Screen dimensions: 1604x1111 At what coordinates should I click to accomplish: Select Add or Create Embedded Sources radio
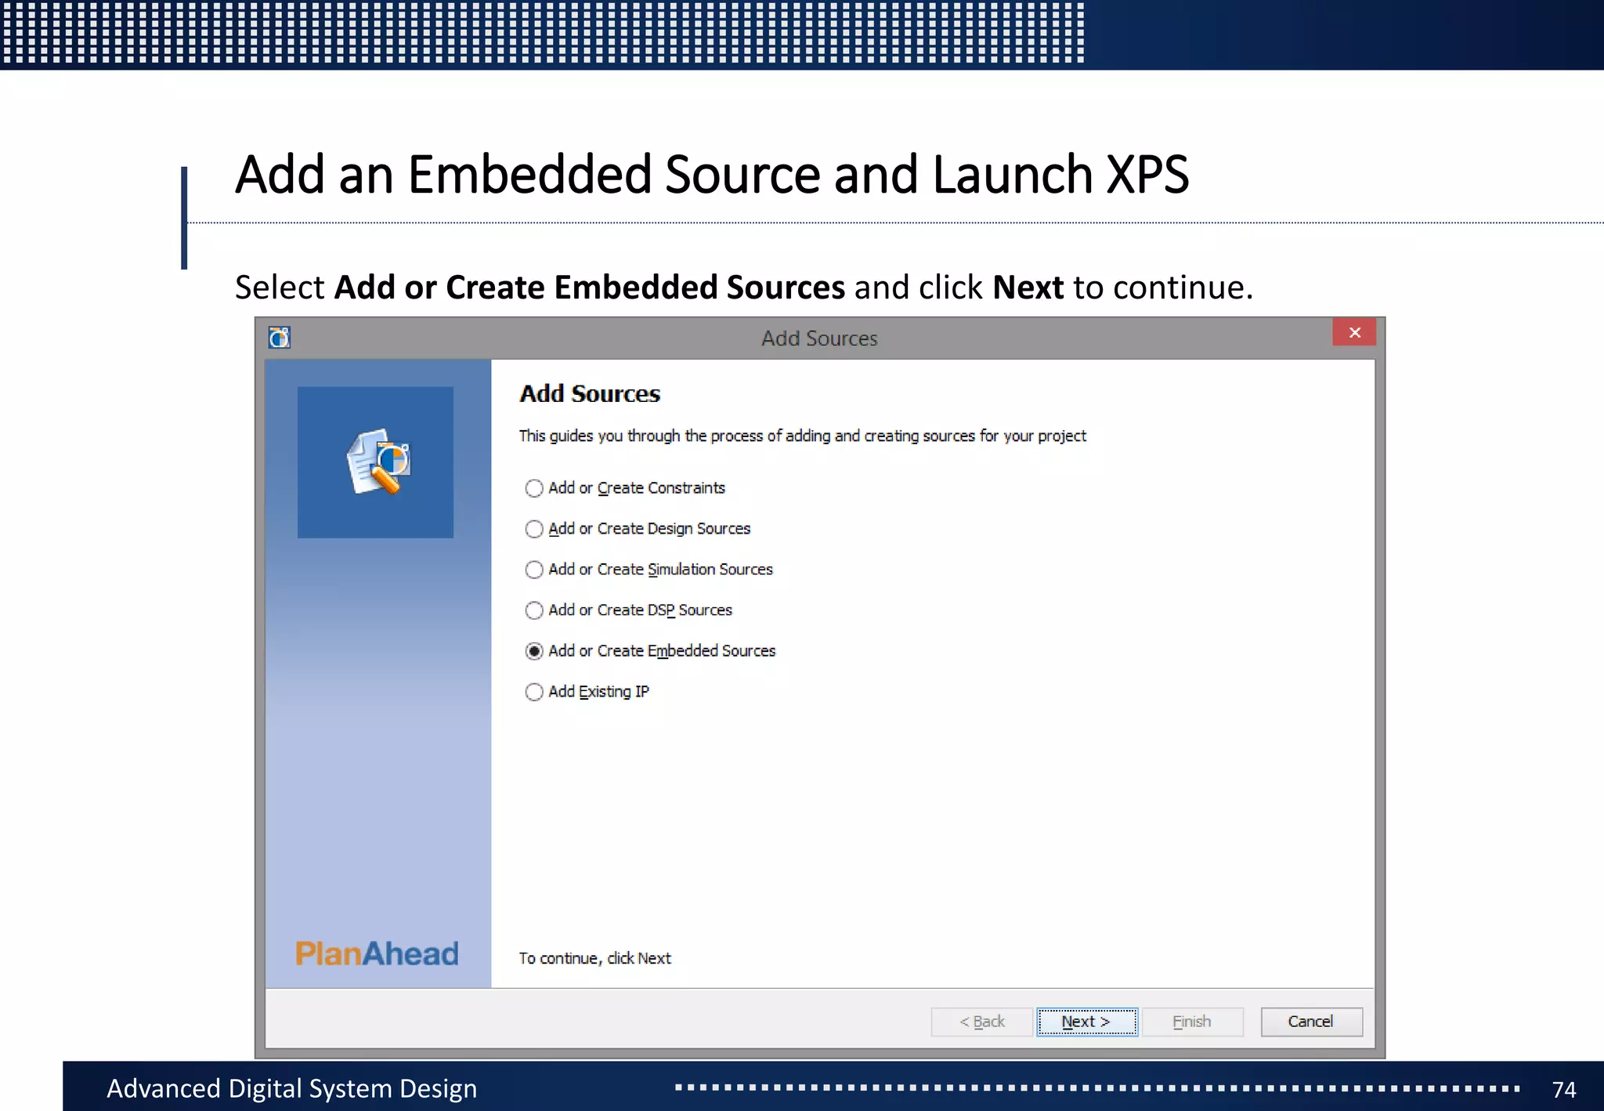tap(533, 651)
